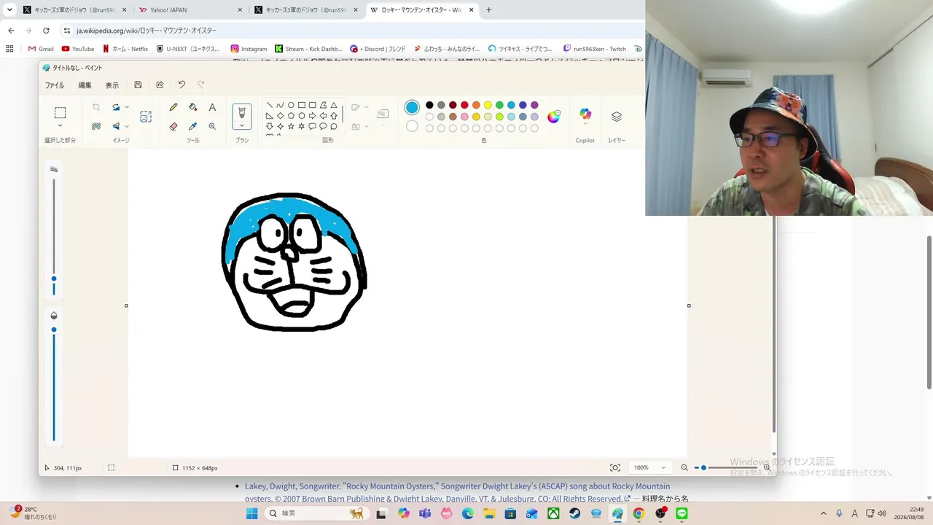The image size is (933, 525).
Task: Select the primary color (Color 1) circle
Action: pyautogui.click(x=412, y=107)
